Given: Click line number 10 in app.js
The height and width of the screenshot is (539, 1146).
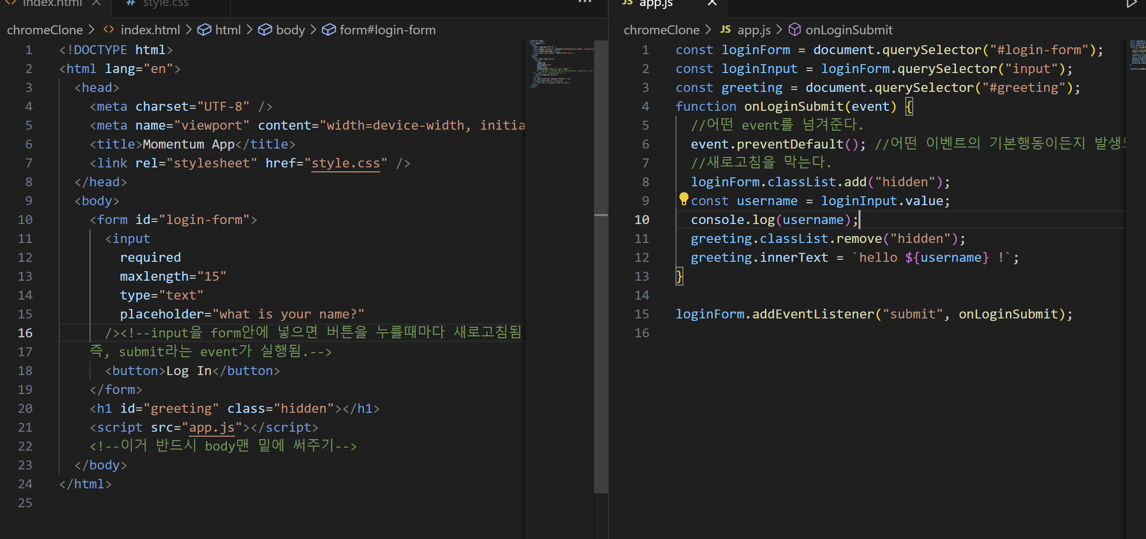Looking at the screenshot, I should (x=642, y=220).
